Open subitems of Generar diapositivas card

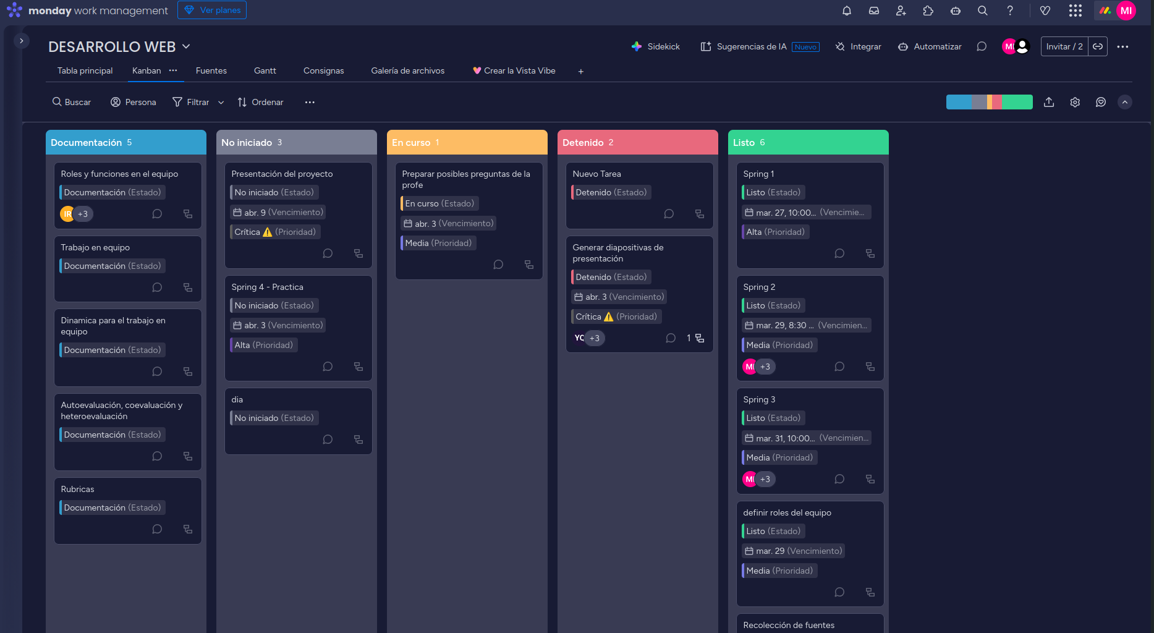click(x=700, y=338)
